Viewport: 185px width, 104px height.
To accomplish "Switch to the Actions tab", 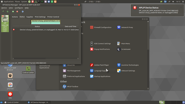I will pos(15,17).
